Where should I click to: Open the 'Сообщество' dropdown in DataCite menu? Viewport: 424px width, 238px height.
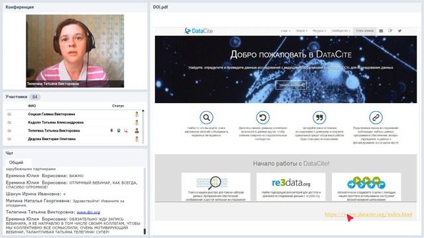point(341,31)
